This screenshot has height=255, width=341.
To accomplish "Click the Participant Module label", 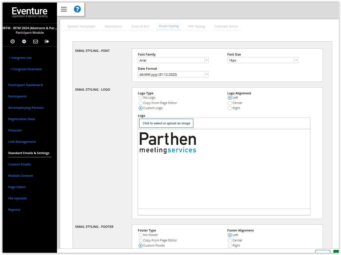I will 30,33.
